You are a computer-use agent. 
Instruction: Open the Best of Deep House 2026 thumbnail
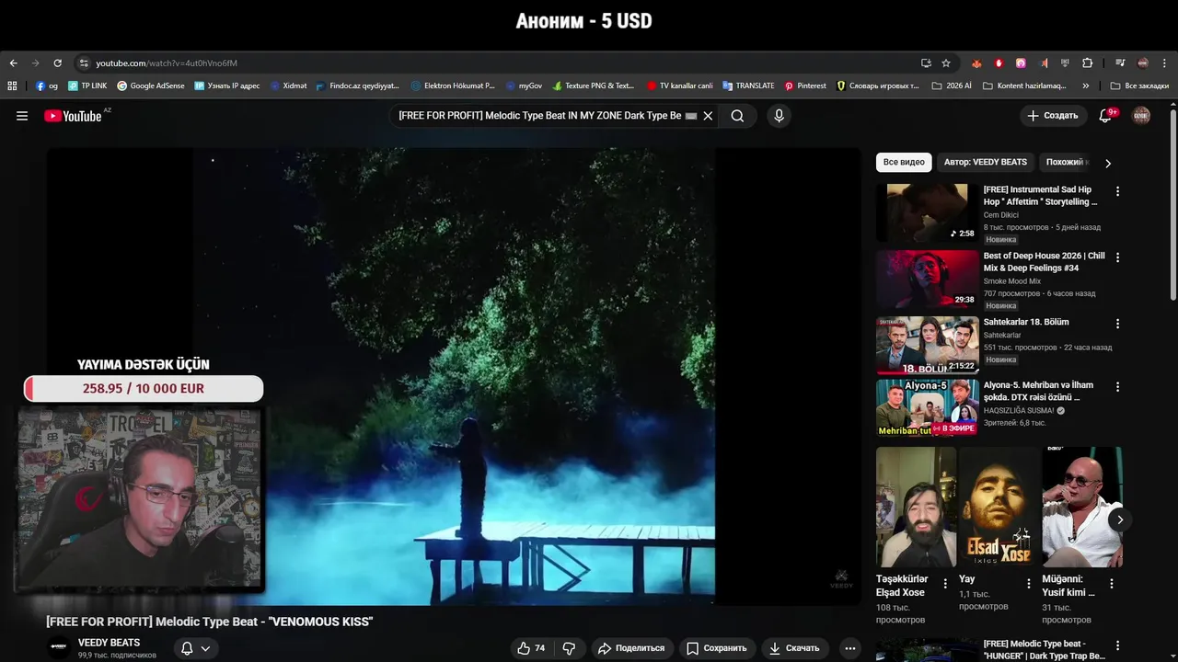click(x=928, y=279)
